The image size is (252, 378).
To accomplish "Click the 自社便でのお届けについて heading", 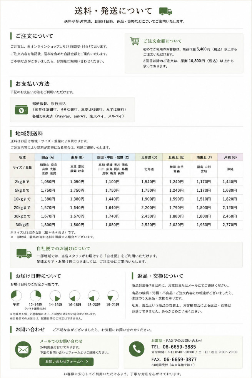I will click(x=63, y=249).
